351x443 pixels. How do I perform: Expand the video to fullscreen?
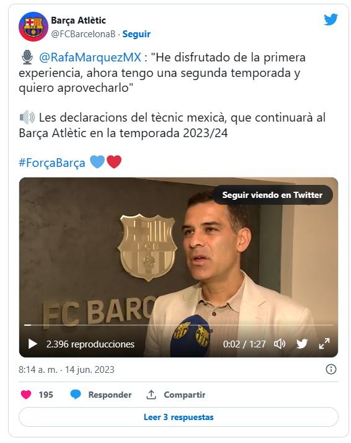tap(324, 344)
